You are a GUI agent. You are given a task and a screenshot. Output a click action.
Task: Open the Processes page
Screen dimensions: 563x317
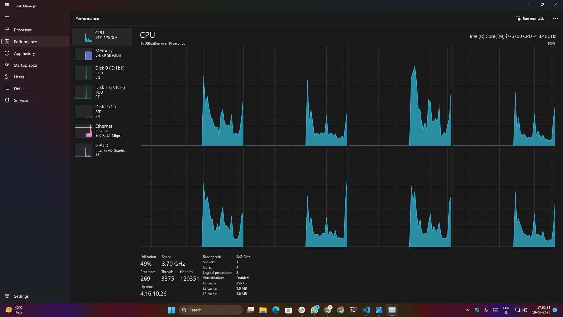pos(35,30)
